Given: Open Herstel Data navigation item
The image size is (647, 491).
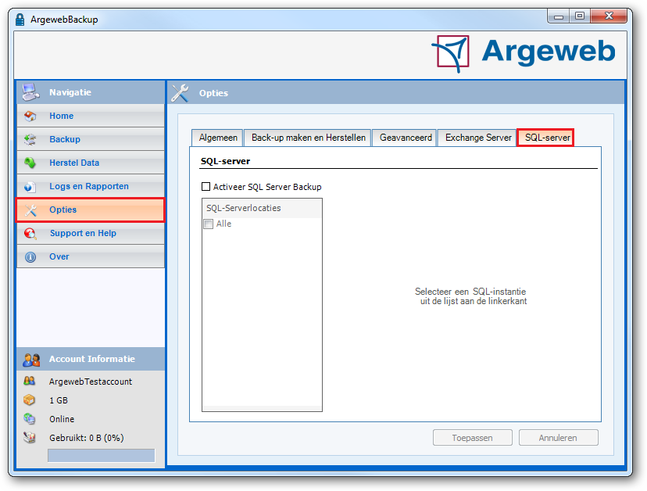Looking at the screenshot, I should (91, 163).
